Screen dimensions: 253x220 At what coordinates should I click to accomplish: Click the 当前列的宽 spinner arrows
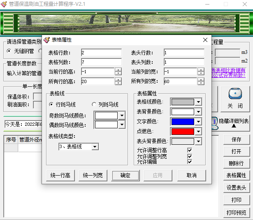[201, 72]
